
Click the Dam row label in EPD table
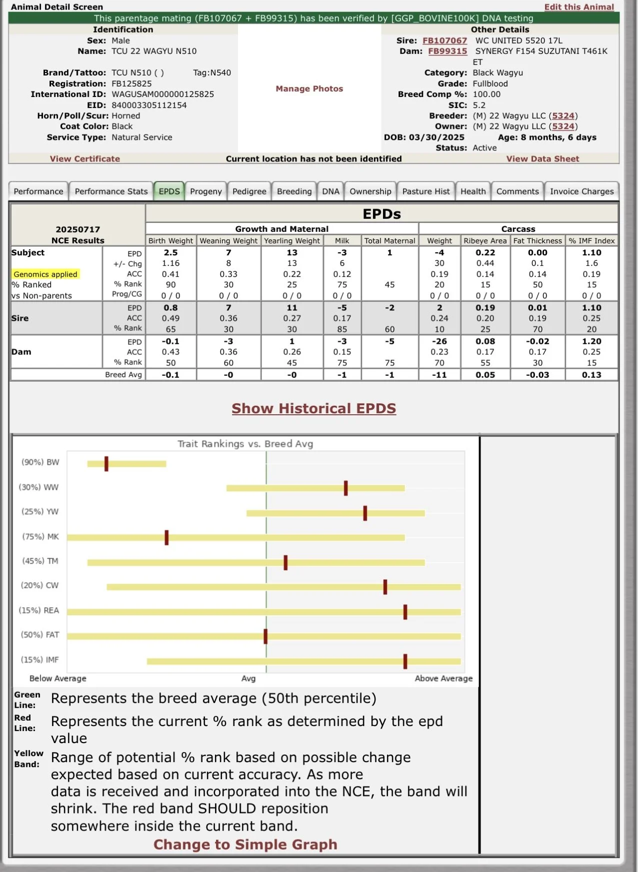point(21,352)
